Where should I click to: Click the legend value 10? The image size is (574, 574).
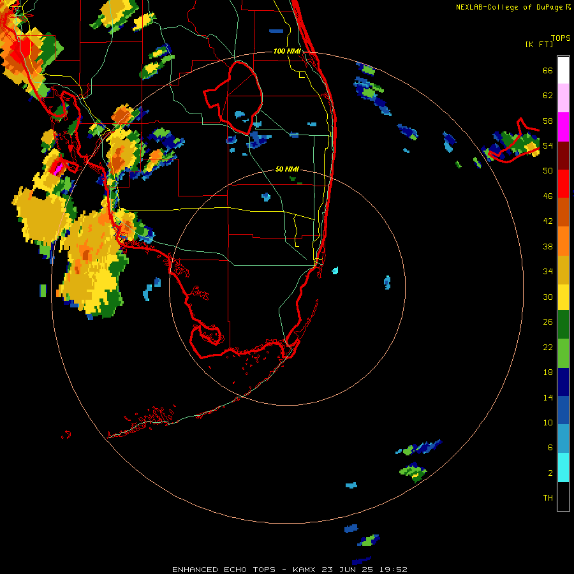click(548, 422)
